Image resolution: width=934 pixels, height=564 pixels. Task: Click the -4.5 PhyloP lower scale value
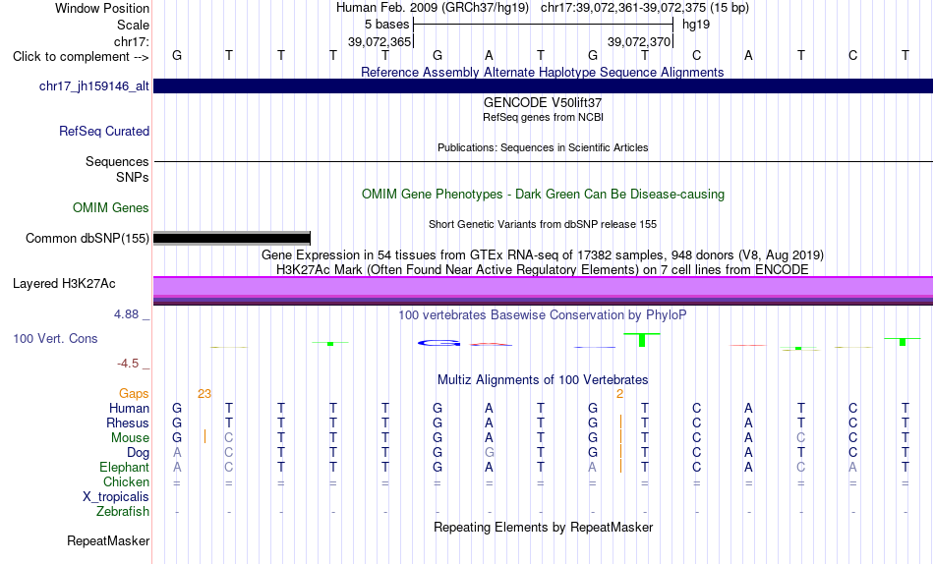(x=128, y=364)
